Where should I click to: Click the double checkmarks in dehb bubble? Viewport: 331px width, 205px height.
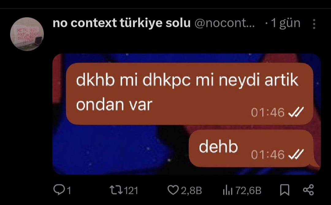(x=296, y=154)
